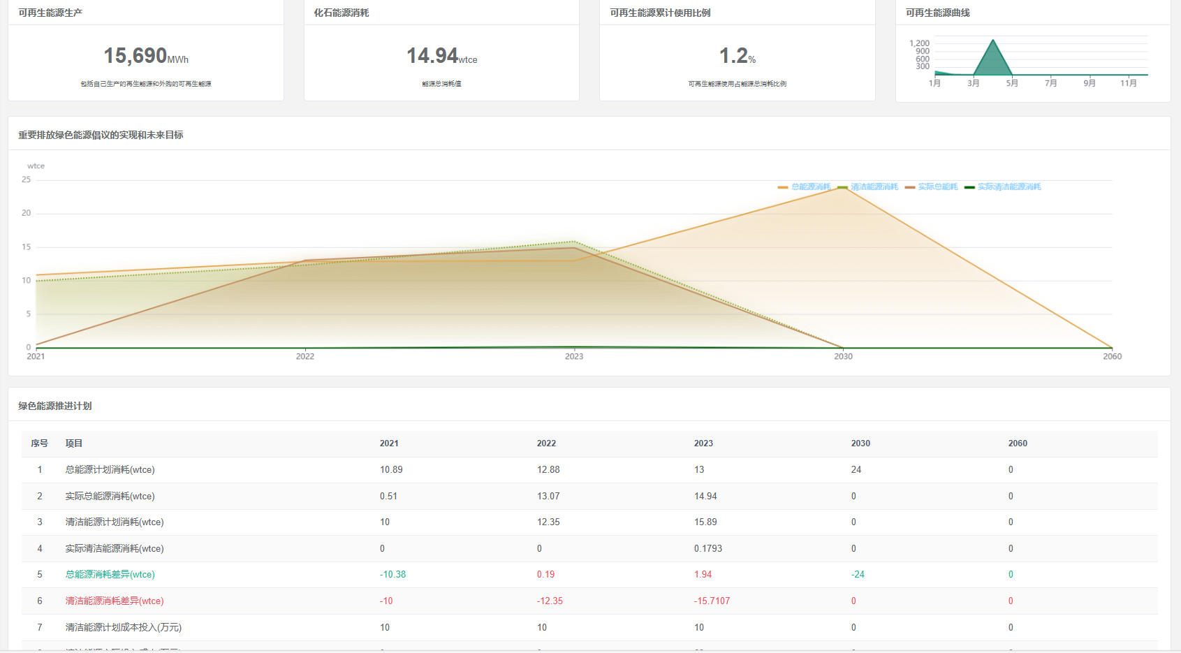Click dark green 实际清洁能源消耗 legend swatch
The width and height of the screenshot is (1181, 653).
(969, 187)
